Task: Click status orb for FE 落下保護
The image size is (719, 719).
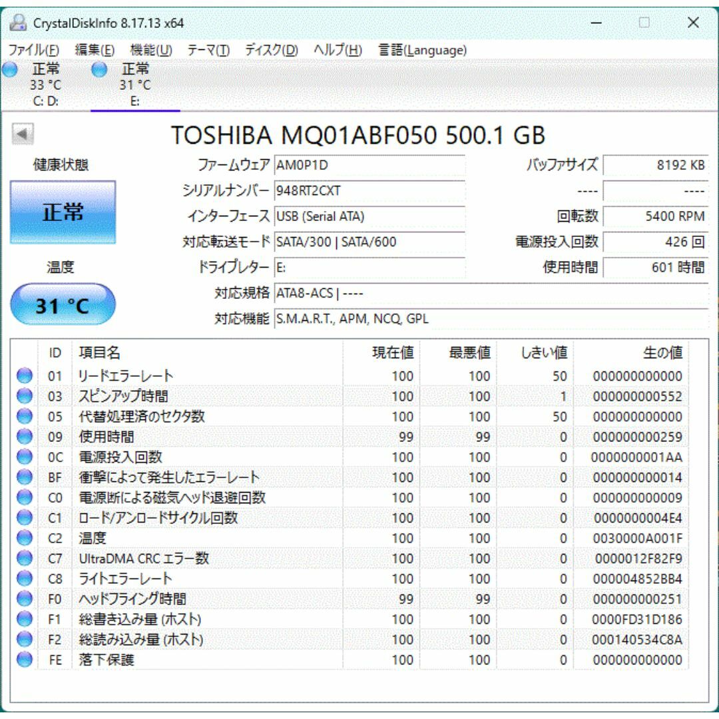Action: [x=25, y=659]
